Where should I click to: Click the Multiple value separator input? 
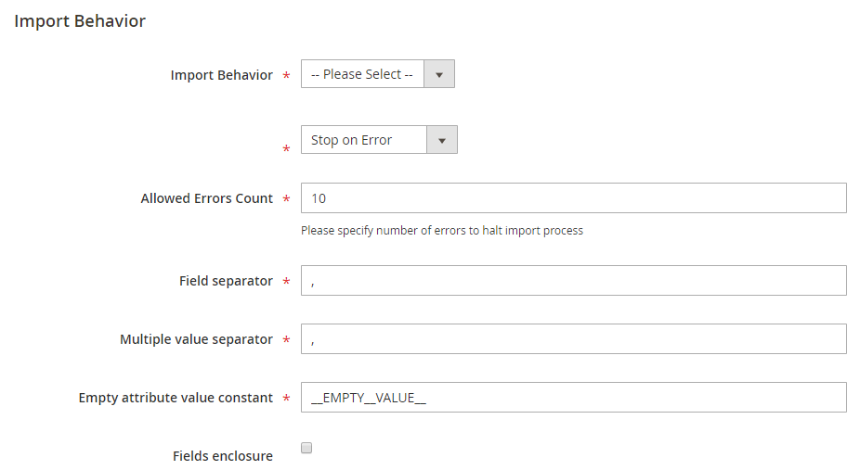[x=574, y=338]
